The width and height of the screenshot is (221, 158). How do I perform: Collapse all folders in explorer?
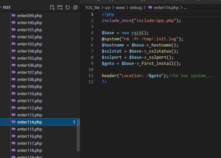click(75, 7)
